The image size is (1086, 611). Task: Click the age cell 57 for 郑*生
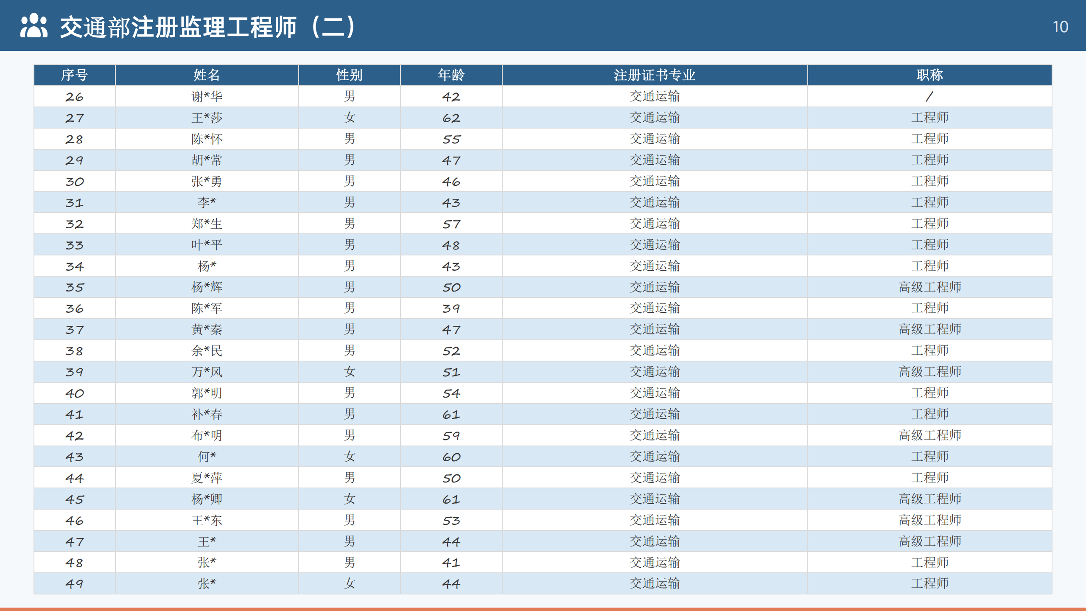pyautogui.click(x=451, y=224)
